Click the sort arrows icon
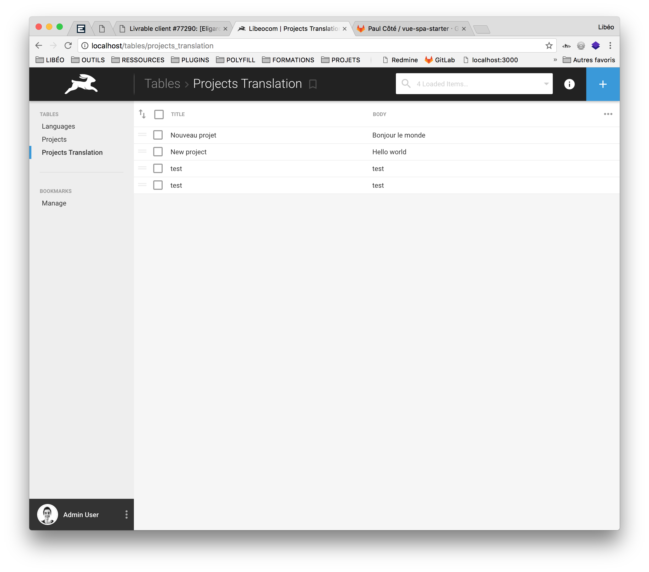 point(142,114)
